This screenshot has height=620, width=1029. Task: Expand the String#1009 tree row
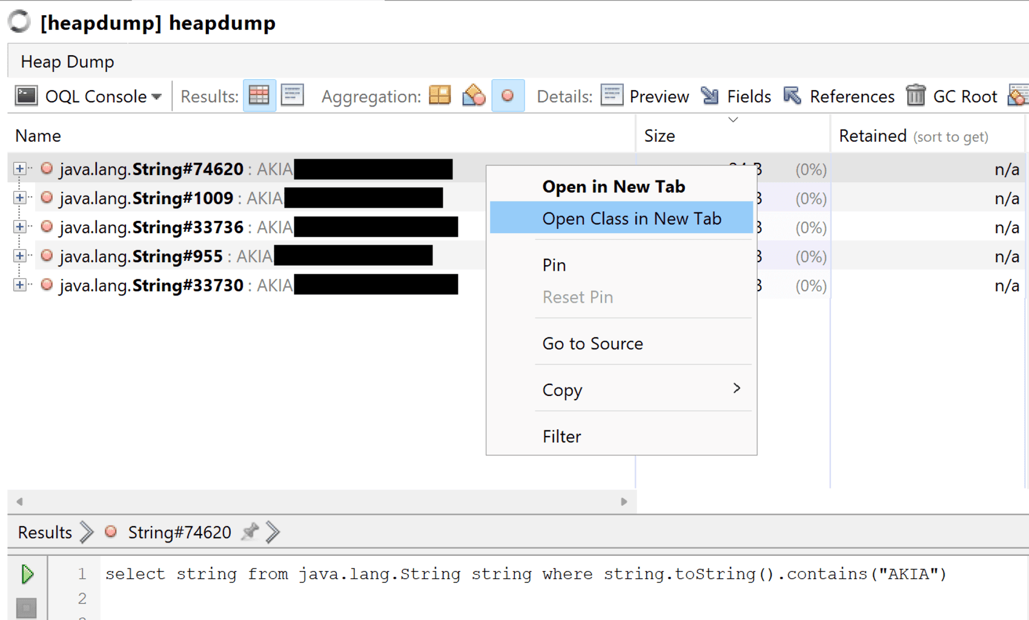(19, 197)
